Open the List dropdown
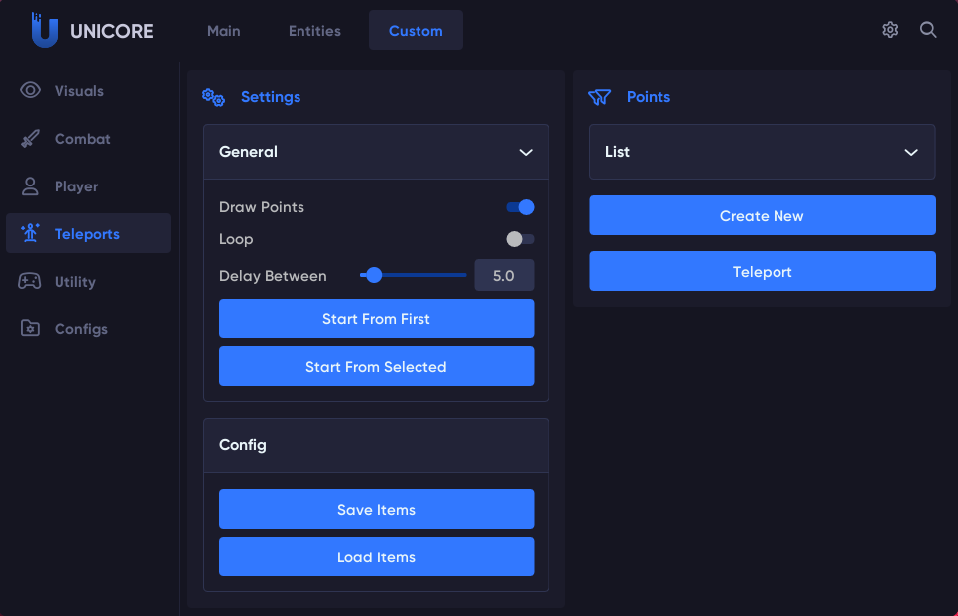 tap(762, 152)
